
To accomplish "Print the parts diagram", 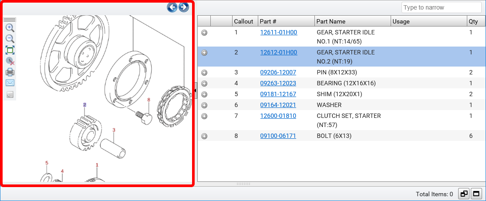I will coord(10,72).
